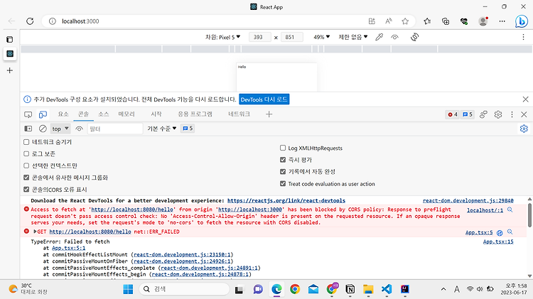This screenshot has width=533, height=299.
Task: Open react-dom.development.js:29840 source link
Action: pos(468,200)
